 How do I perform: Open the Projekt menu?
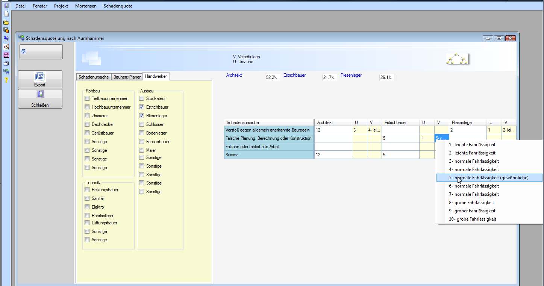[61, 6]
